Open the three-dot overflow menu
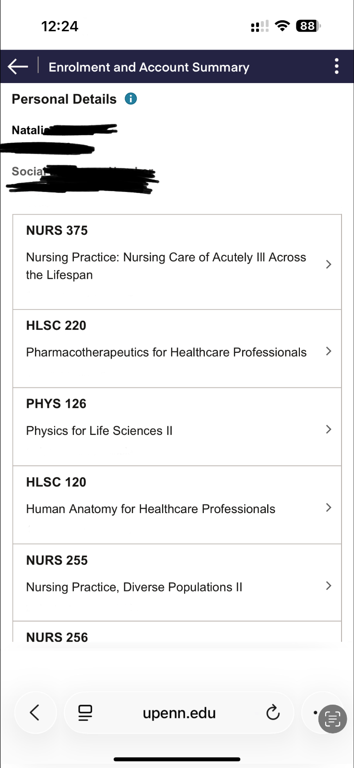 (337, 66)
